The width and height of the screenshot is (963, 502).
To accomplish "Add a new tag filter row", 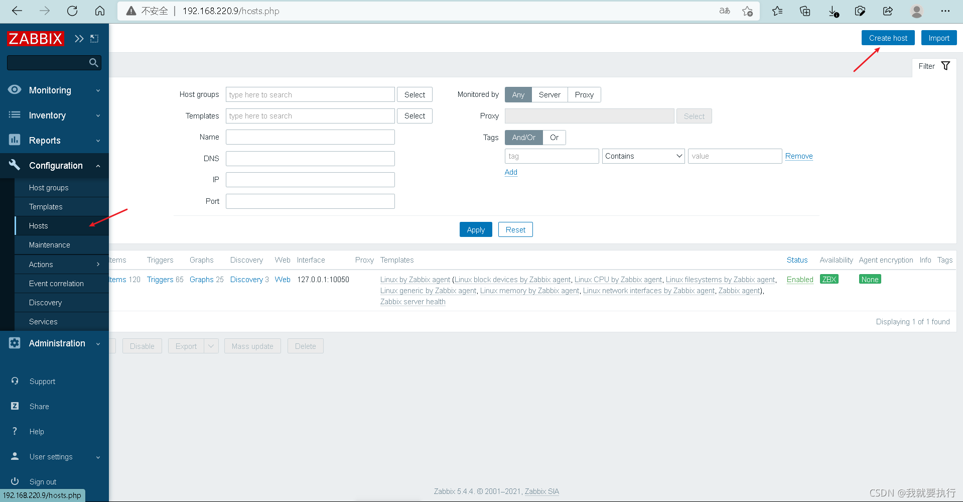I will [511, 172].
